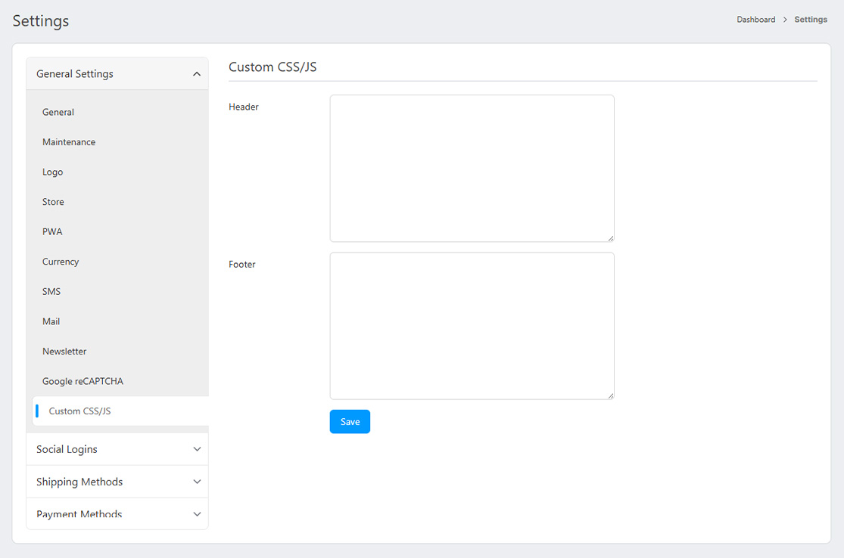
Task: Click inside the Footer code textarea
Action: point(472,325)
